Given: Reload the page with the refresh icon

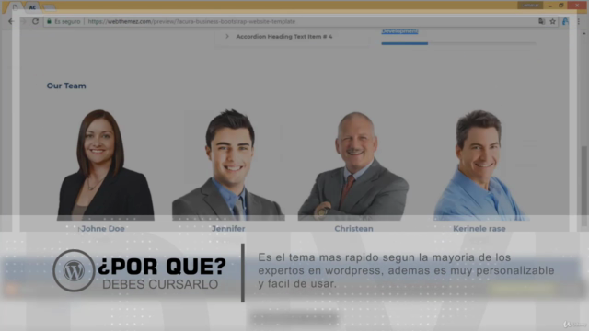Looking at the screenshot, I should (x=35, y=21).
